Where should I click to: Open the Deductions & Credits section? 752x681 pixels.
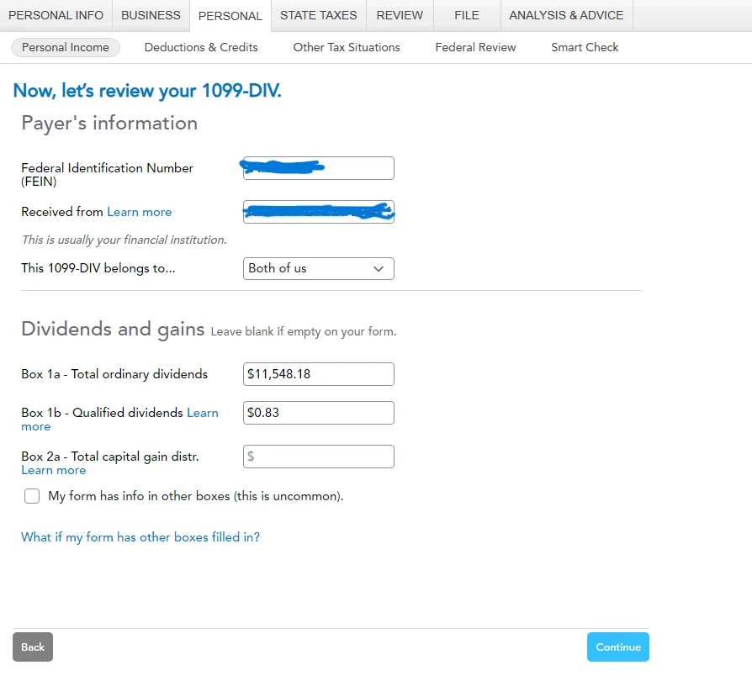[201, 47]
